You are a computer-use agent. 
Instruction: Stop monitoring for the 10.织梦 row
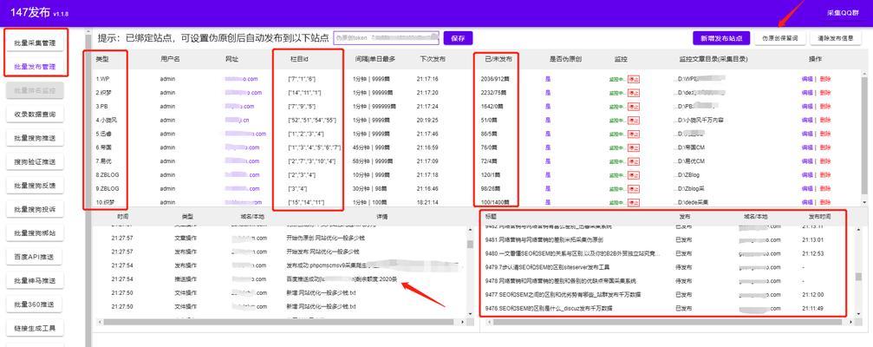point(634,202)
